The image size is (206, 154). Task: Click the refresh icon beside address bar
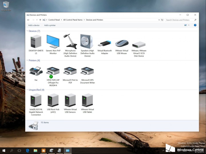[162, 20]
